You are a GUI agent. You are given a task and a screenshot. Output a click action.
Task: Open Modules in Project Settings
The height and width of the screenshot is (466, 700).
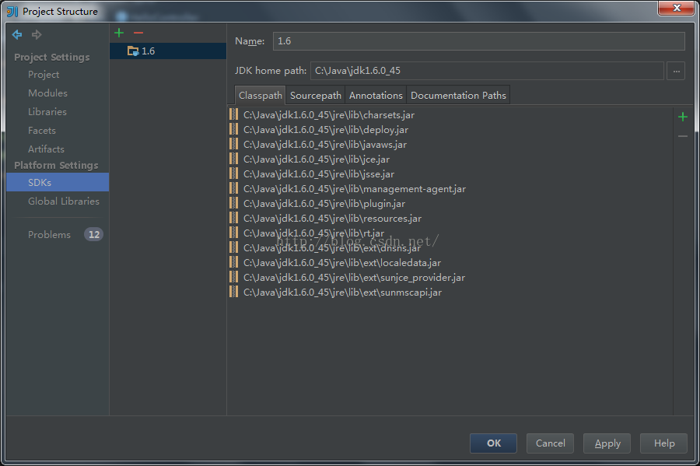(x=47, y=93)
